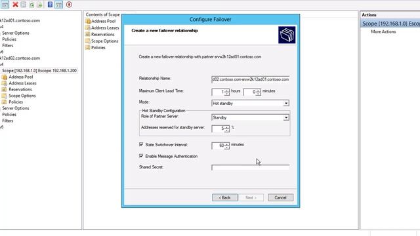Image resolution: width=420 pixels, height=236 pixels.
Task: Toggle the action pane toolbar icon
Action: coord(58,5)
